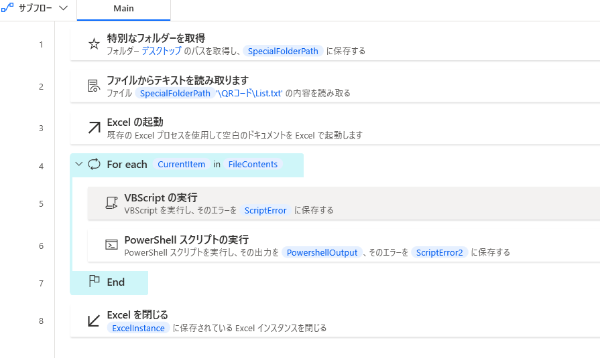Click the SpecialFolderPath variable in step 1

[283, 52]
